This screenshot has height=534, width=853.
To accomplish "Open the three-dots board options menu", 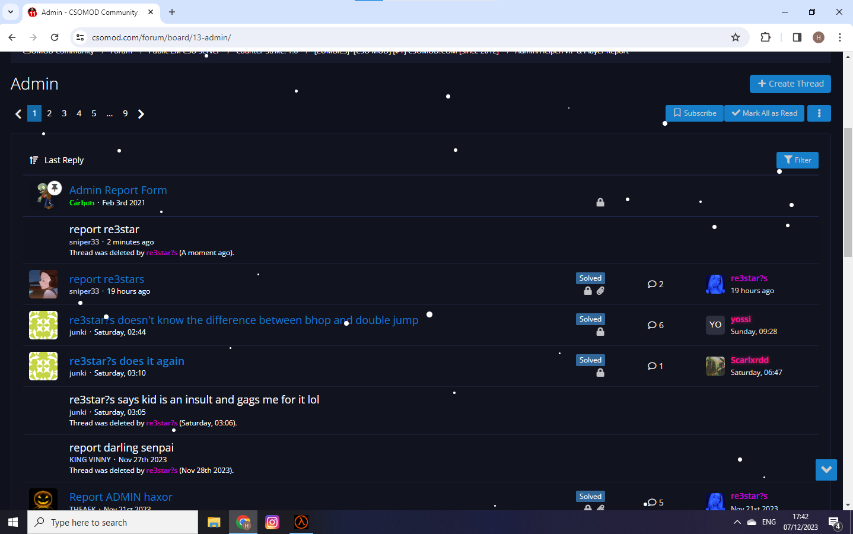I will click(819, 113).
